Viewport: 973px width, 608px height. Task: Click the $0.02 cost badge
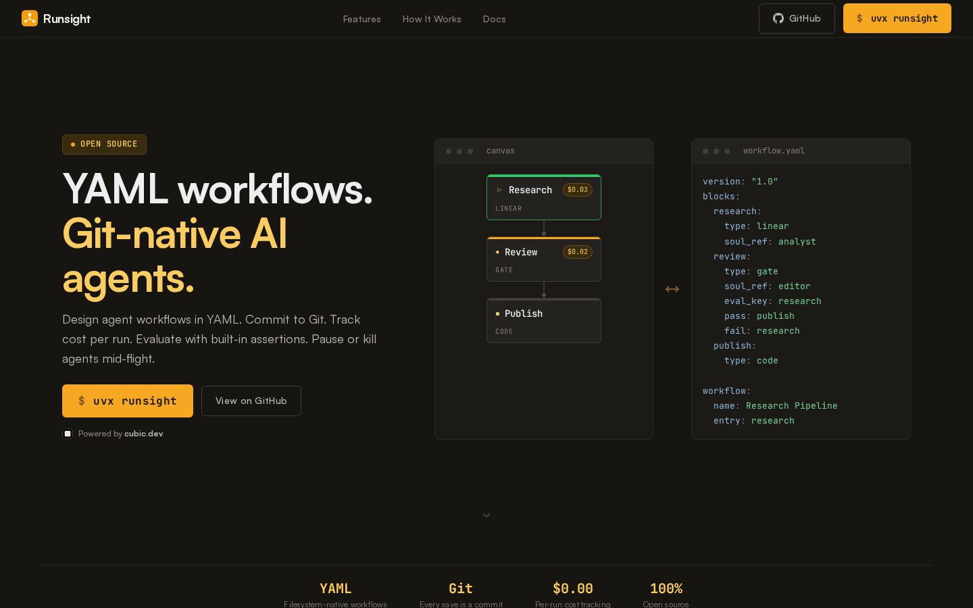click(578, 252)
